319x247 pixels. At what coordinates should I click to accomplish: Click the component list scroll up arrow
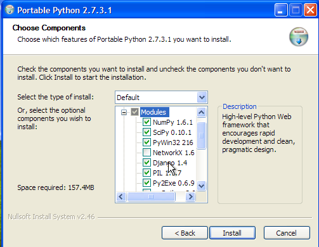pos(202,112)
